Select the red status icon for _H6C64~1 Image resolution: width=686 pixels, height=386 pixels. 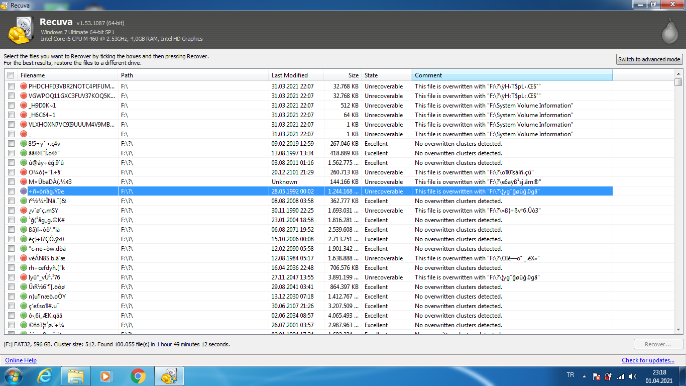[24, 115]
